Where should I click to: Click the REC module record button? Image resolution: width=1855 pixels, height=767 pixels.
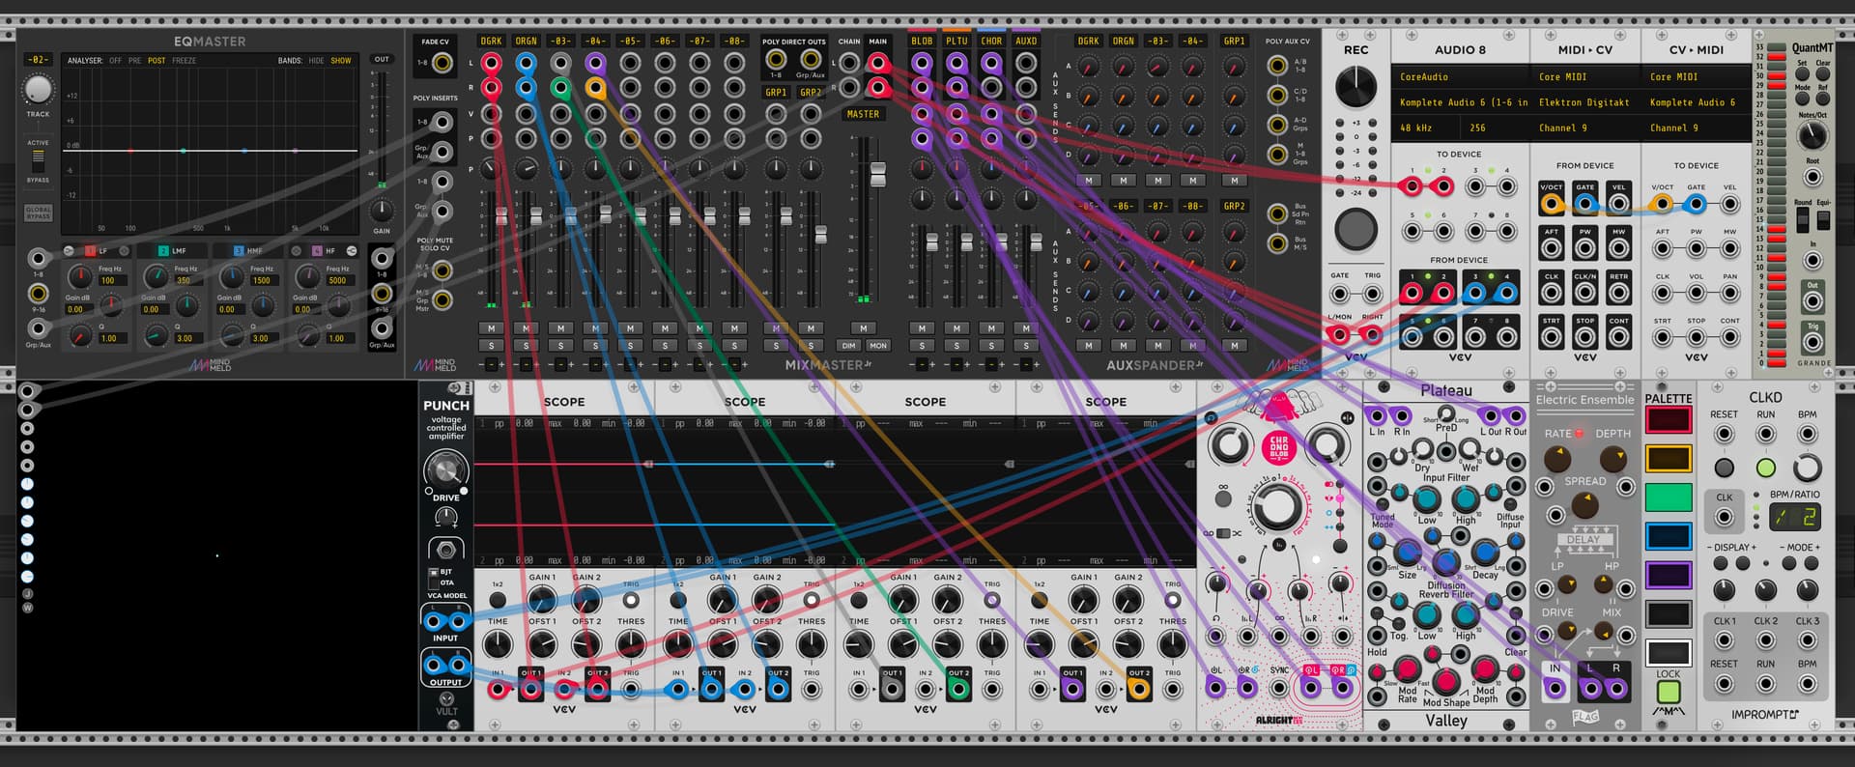click(1356, 230)
